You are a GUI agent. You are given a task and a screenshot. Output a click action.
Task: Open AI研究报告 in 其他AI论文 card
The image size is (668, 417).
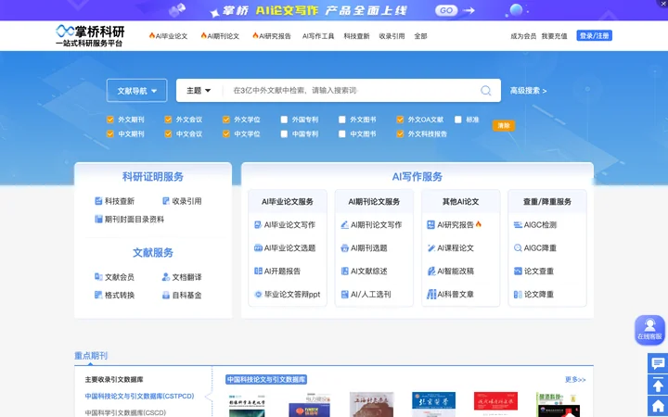coord(454,224)
